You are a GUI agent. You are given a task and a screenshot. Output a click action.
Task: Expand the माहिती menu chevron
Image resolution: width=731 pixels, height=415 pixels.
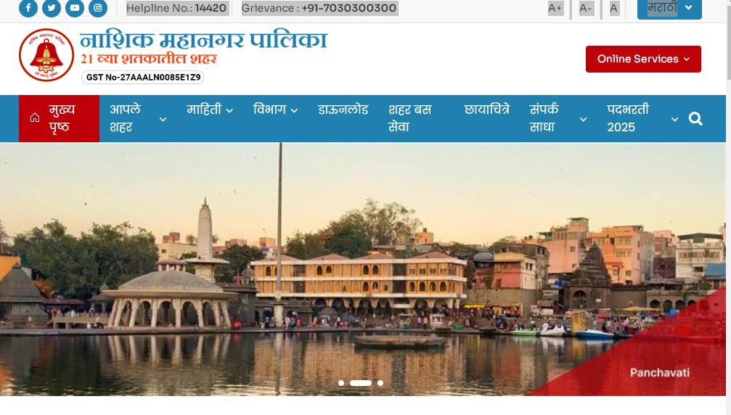point(229,110)
